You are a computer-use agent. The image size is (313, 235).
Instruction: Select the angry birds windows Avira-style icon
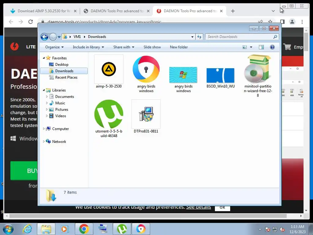pyautogui.click(x=146, y=69)
